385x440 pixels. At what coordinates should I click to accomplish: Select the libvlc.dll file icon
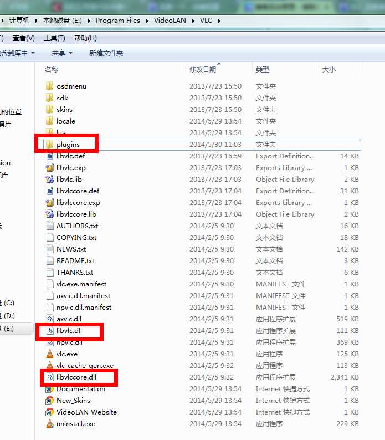click(x=50, y=331)
